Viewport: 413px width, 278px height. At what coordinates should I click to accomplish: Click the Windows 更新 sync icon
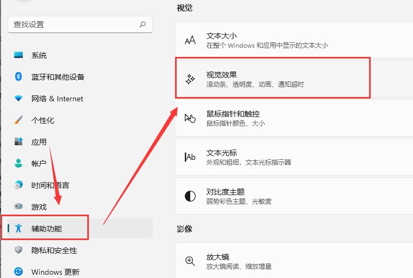[18, 271]
